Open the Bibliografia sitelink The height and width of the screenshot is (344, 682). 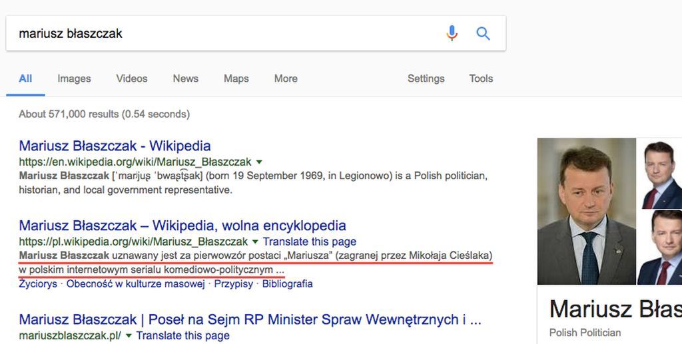(287, 283)
